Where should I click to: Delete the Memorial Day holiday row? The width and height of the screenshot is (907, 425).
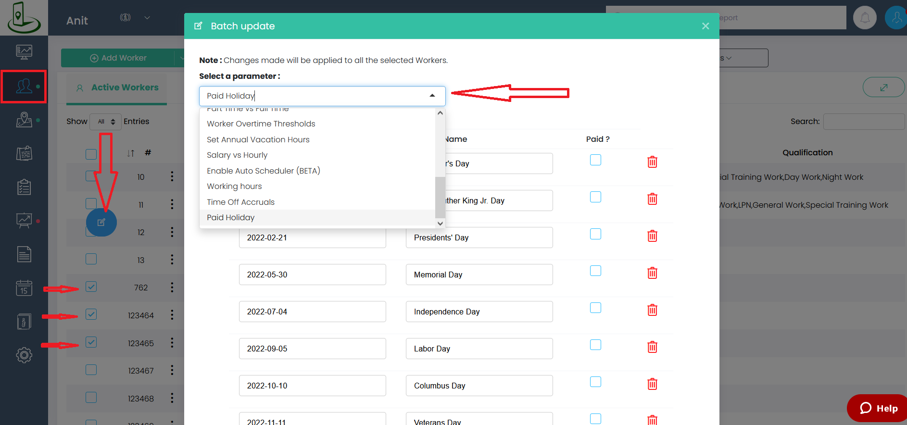[652, 273]
